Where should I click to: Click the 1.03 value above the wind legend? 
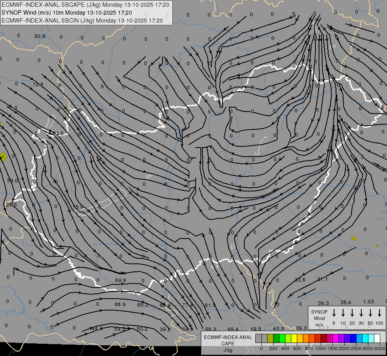pos(368,302)
